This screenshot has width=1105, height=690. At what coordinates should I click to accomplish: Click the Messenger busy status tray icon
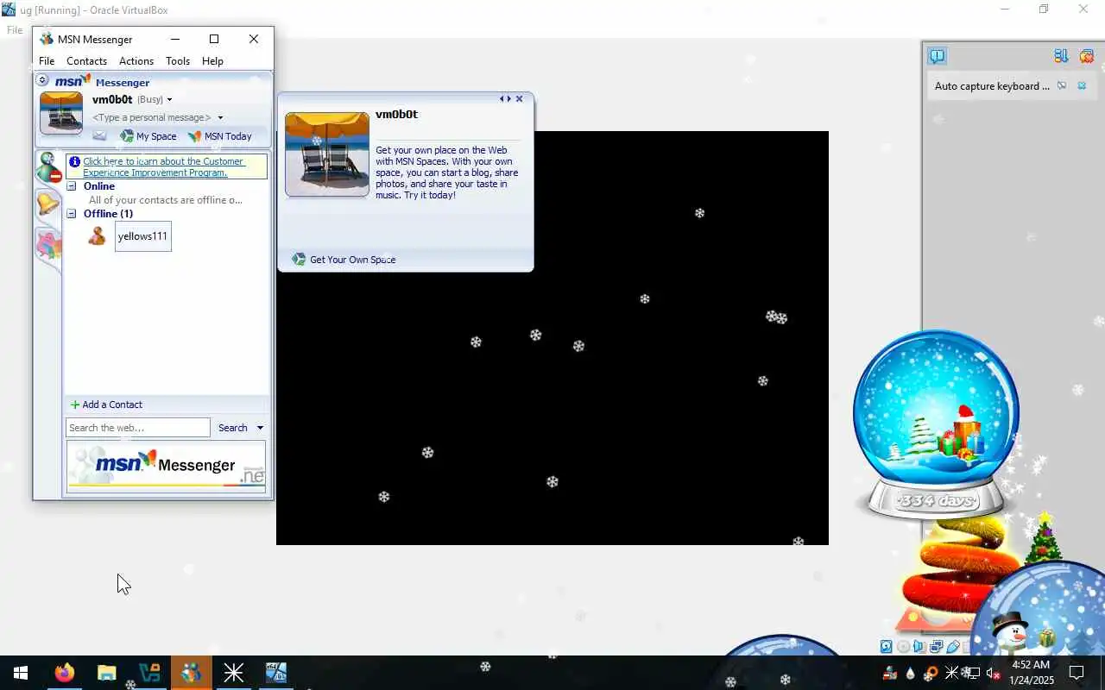coord(890,673)
